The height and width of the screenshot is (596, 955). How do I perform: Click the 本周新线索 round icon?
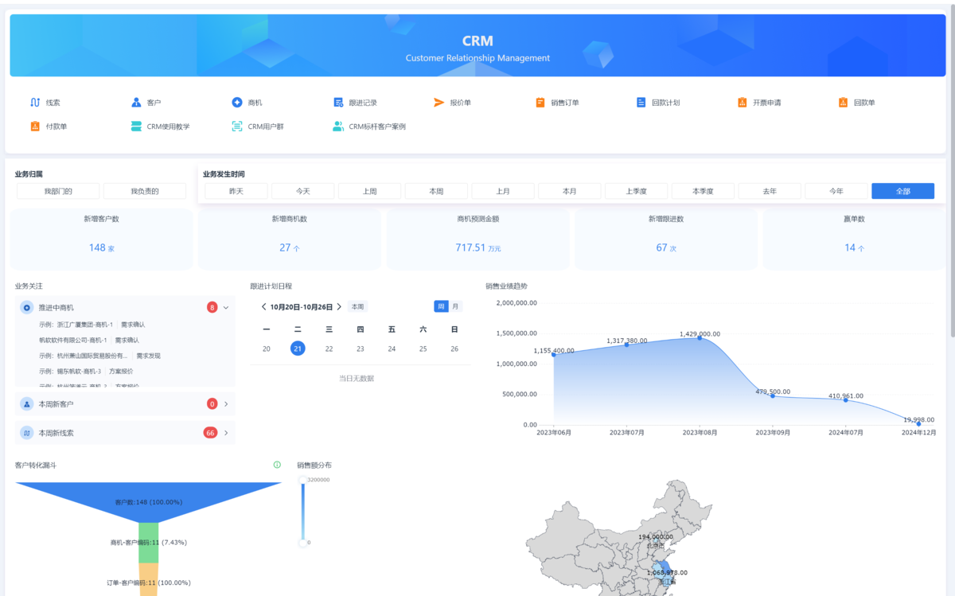click(26, 433)
